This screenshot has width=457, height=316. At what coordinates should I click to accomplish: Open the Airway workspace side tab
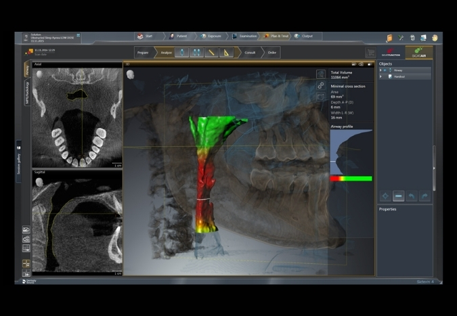[27, 70]
